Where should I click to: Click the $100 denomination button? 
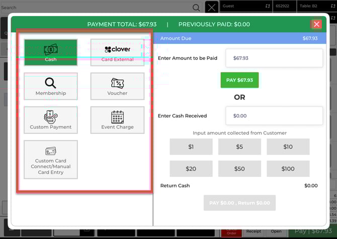tap(288, 168)
